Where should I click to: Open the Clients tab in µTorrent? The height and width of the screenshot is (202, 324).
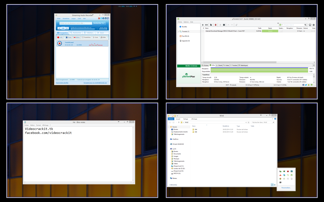(x=219, y=65)
